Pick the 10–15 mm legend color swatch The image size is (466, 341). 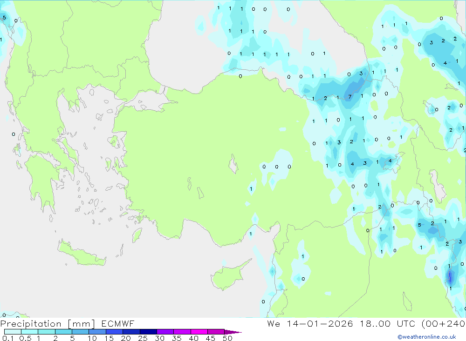97,332
